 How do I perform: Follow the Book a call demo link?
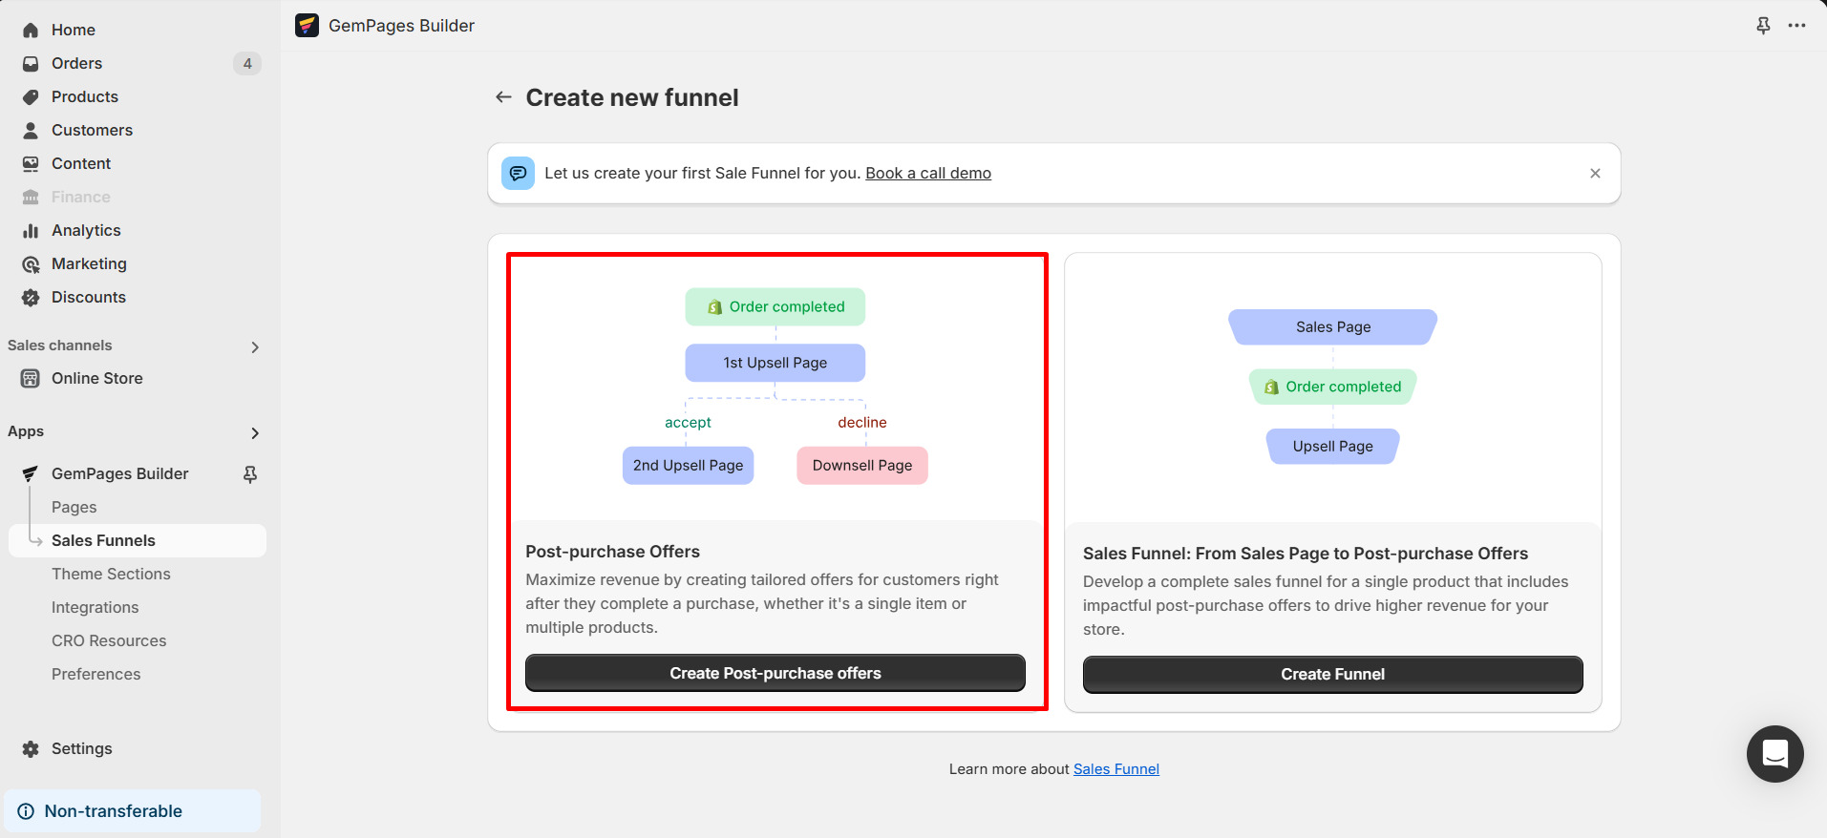click(x=928, y=174)
